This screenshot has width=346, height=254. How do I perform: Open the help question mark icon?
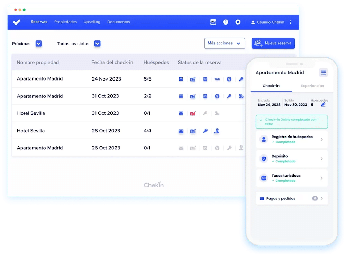click(x=226, y=22)
